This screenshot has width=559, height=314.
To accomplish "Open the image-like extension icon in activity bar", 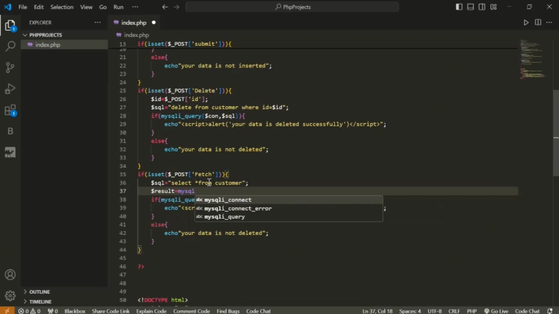I will tap(10, 152).
